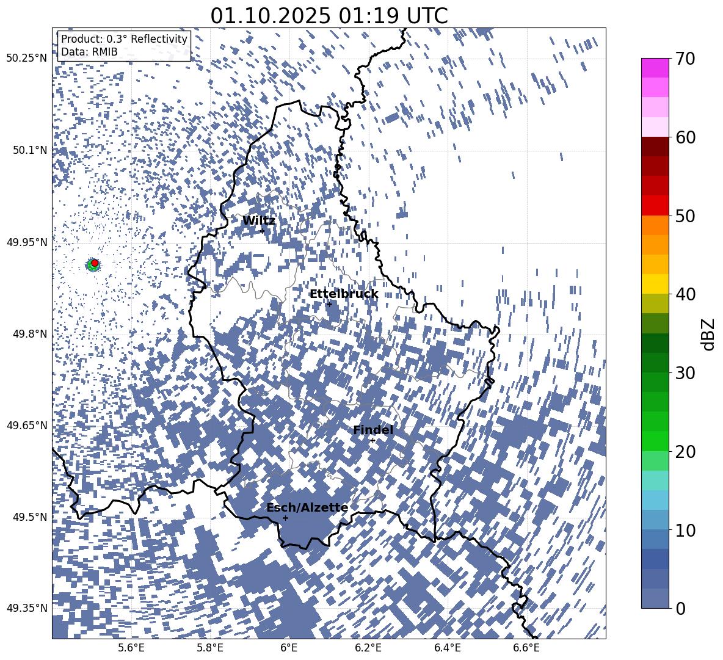This screenshot has width=723, height=660.
Task: Click the 6.6°E longitude label
Action: (x=526, y=648)
